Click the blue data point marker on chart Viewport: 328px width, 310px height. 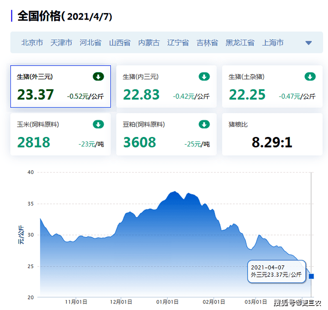311,276
